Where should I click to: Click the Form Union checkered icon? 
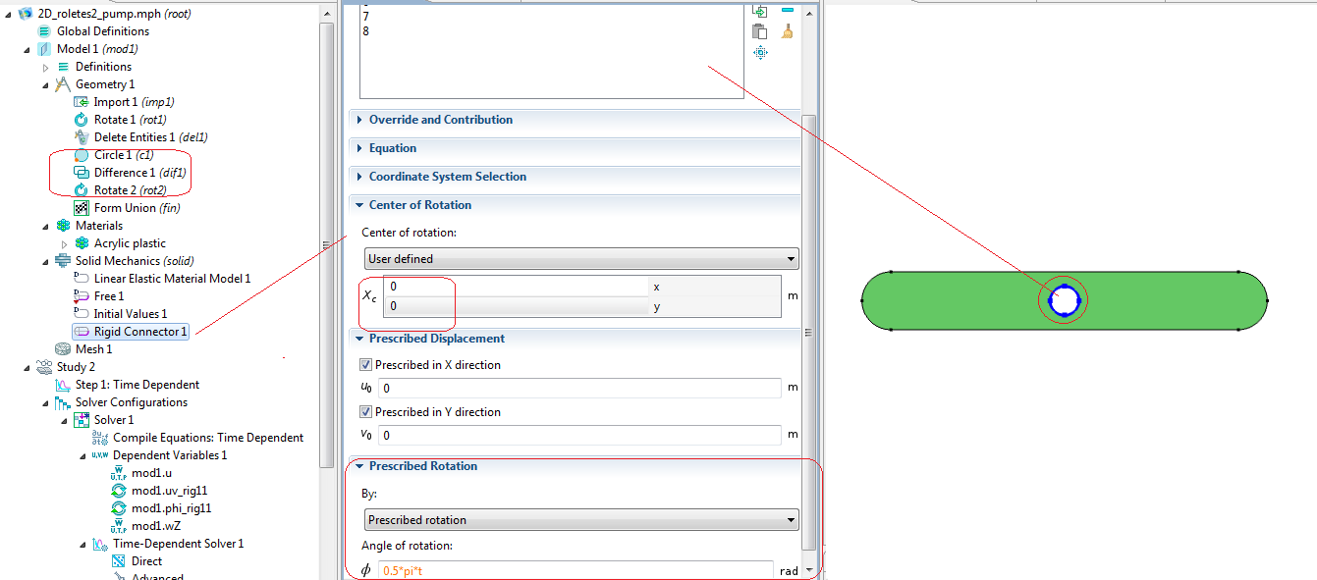pos(82,208)
